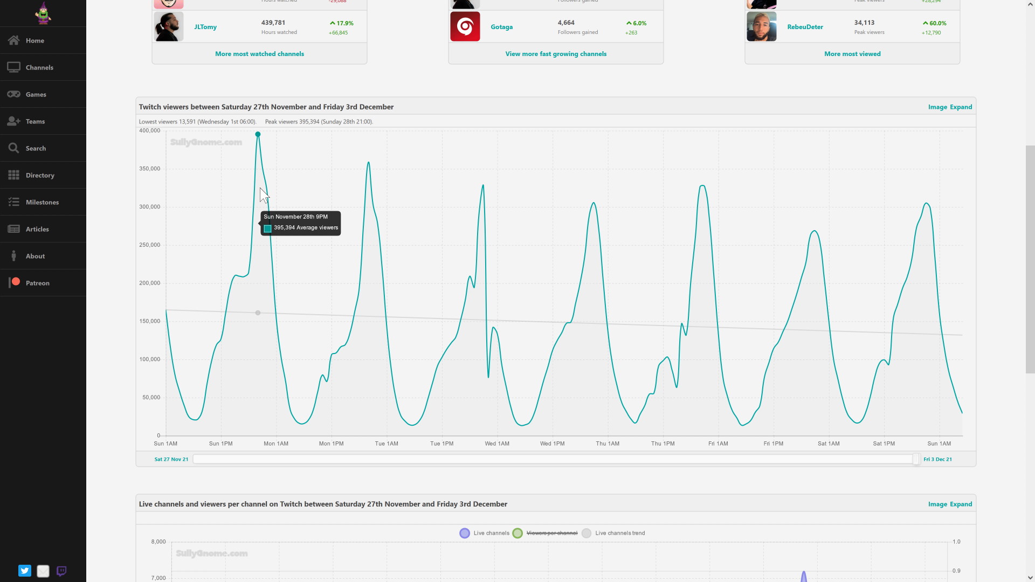Click the date range slider handle
This screenshot has width=1035, height=582.
[916, 459]
